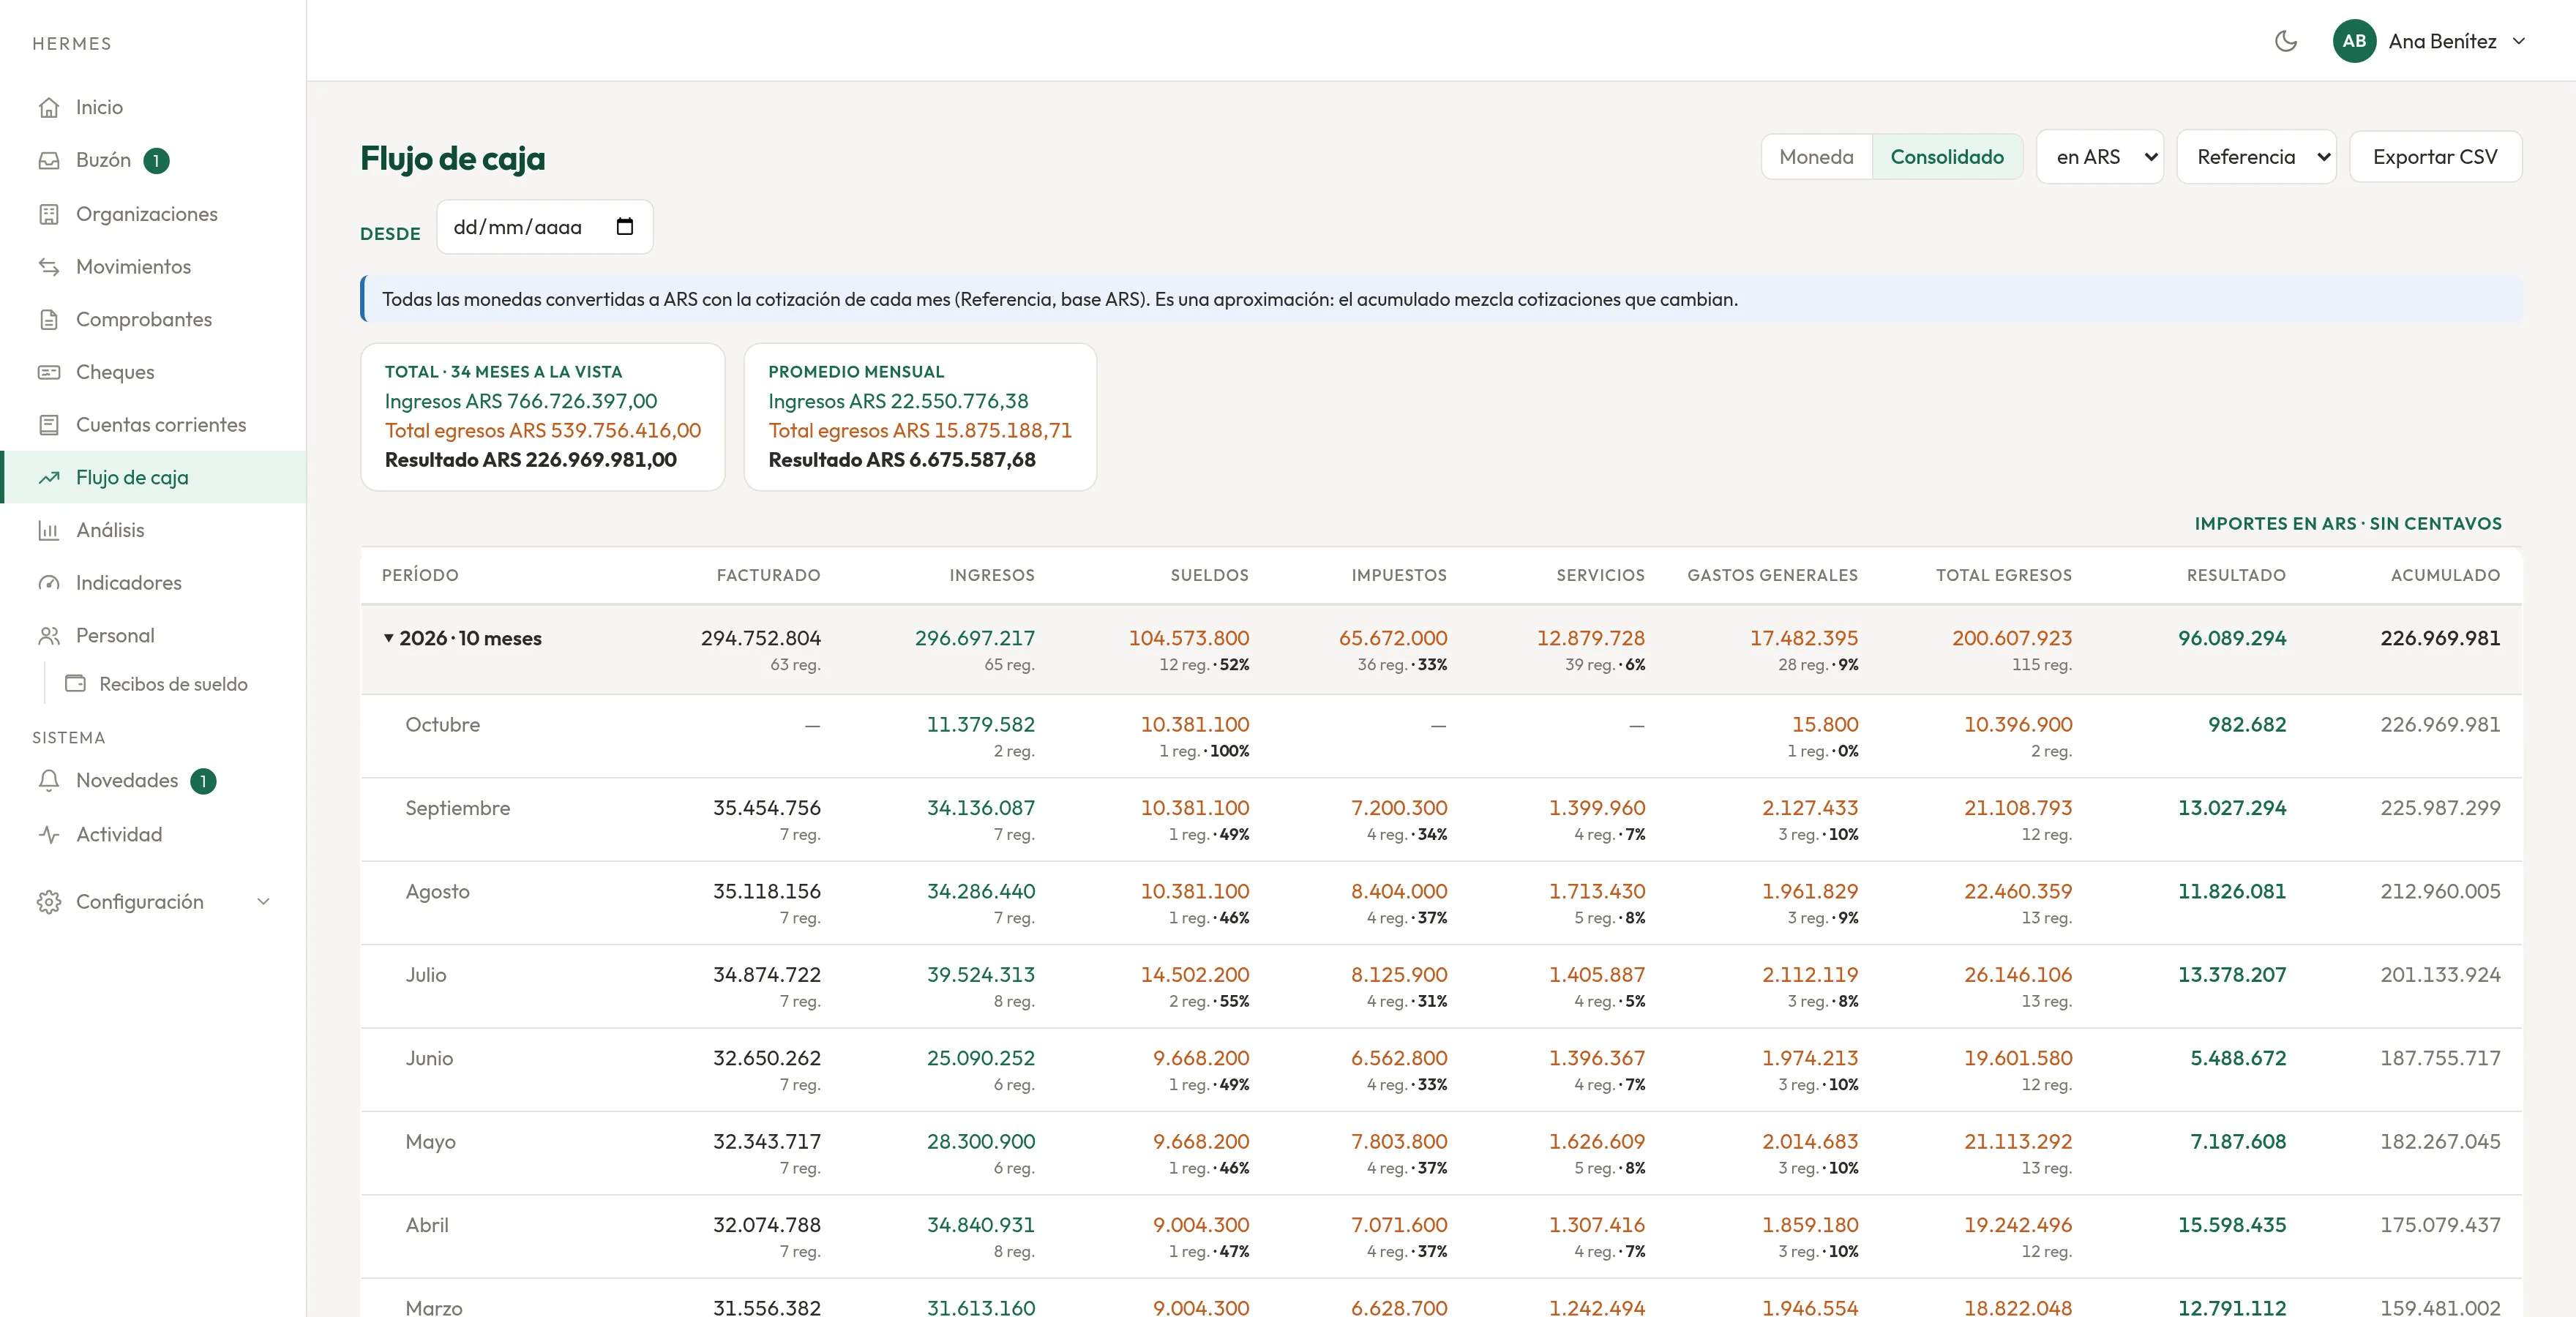Expand the Configuración chevron
The width and height of the screenshot is (2576, 1317).
[263, 902]
